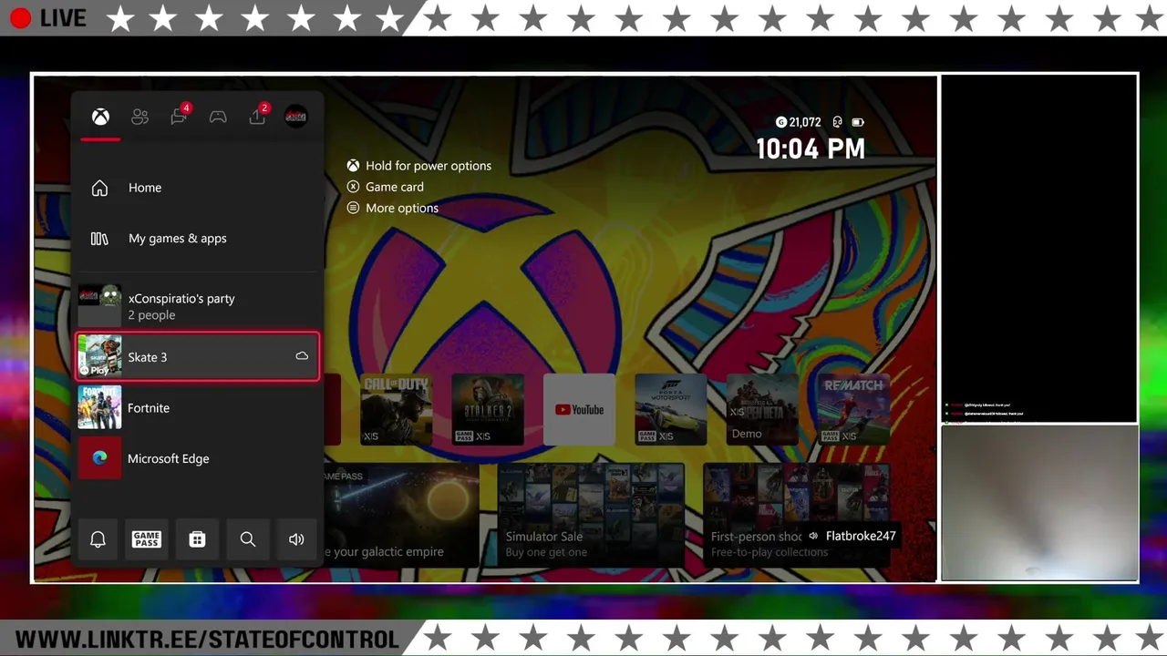Image resolution: width=1167 pixels, height=656 pixels.
Task: Open the First-person shooter collection card
Action: [x=796, y=514]
